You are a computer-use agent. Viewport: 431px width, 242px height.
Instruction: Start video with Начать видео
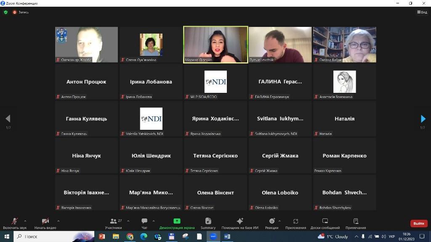point(45,224)
